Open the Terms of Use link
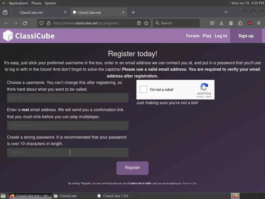 coord(189,183)
